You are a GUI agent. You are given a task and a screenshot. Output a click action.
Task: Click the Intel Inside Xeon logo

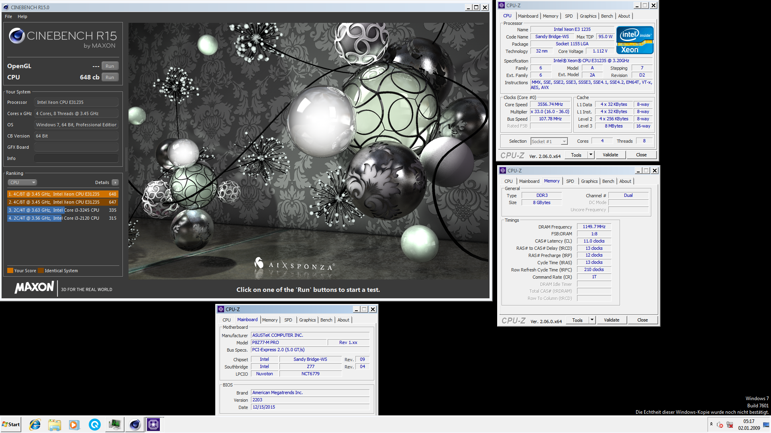pos(635,40)
